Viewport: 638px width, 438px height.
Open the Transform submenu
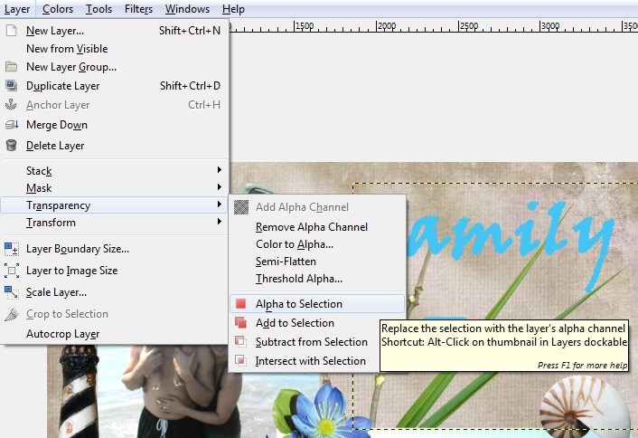pos(114,223)
